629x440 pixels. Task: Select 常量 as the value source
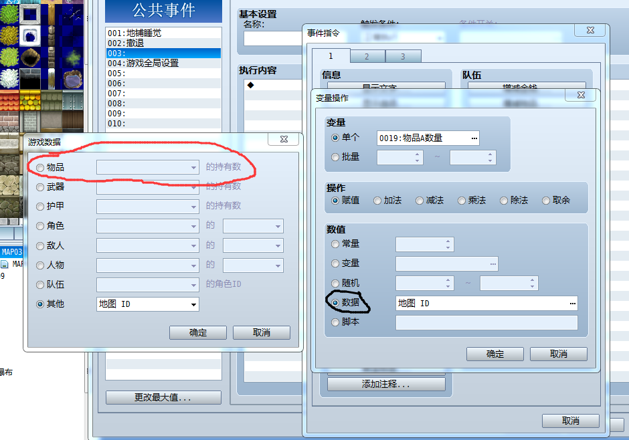coord(335,244)
